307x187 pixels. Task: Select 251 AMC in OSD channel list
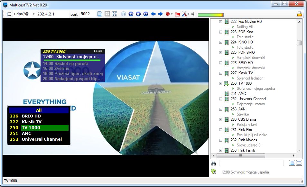(x=39, y=134)
